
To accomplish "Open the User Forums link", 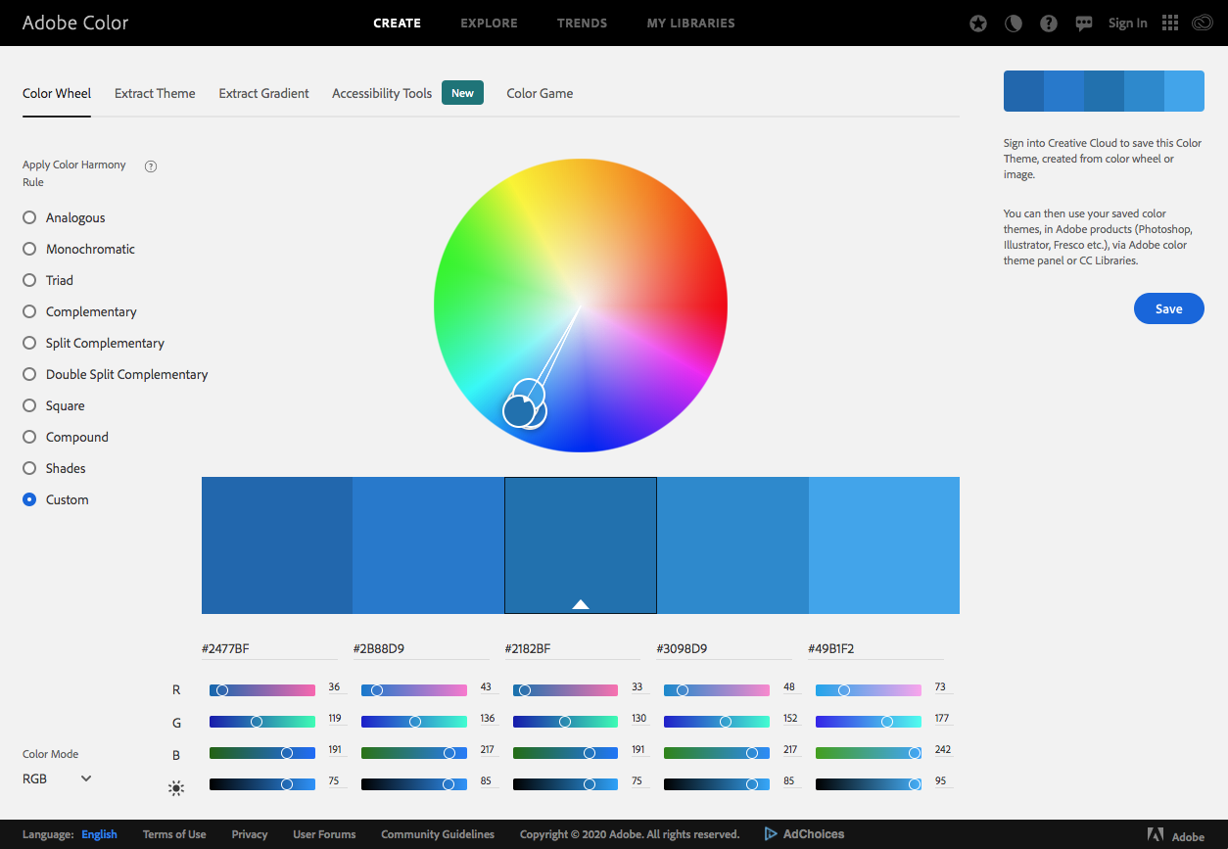I will 324,834.
